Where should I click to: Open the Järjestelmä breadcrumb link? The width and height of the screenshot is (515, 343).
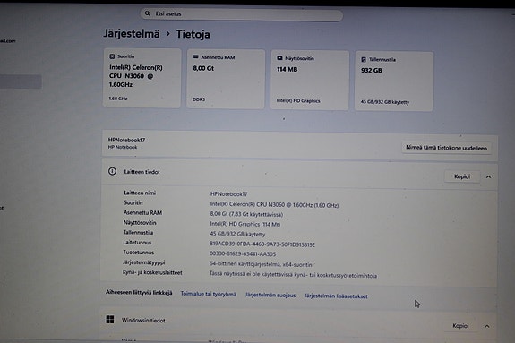(132, 33)
